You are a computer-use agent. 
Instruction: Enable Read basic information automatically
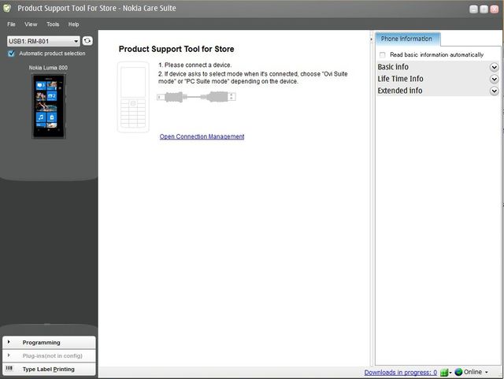(x=383, y=54)
